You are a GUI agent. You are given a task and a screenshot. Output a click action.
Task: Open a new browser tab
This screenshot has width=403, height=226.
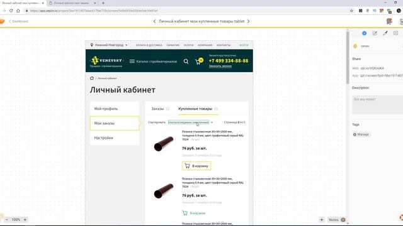pyautogui.click(x=103, y=3)
